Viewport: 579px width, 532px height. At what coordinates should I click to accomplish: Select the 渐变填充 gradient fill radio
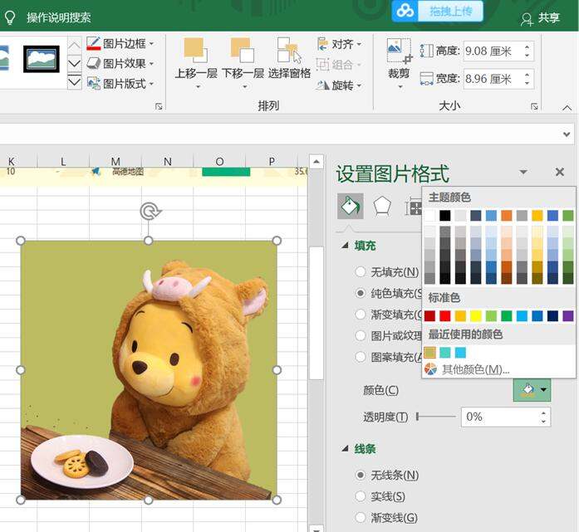[361, 315]
